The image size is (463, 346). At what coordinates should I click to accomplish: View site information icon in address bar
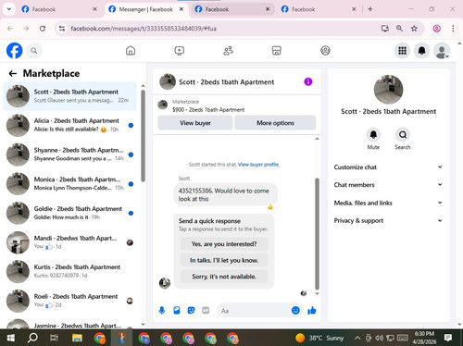(x=62, y=29)
